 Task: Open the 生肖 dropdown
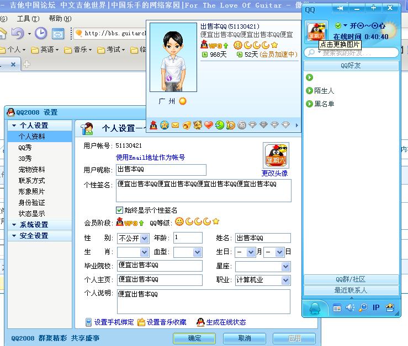click(x=145, y=252)
